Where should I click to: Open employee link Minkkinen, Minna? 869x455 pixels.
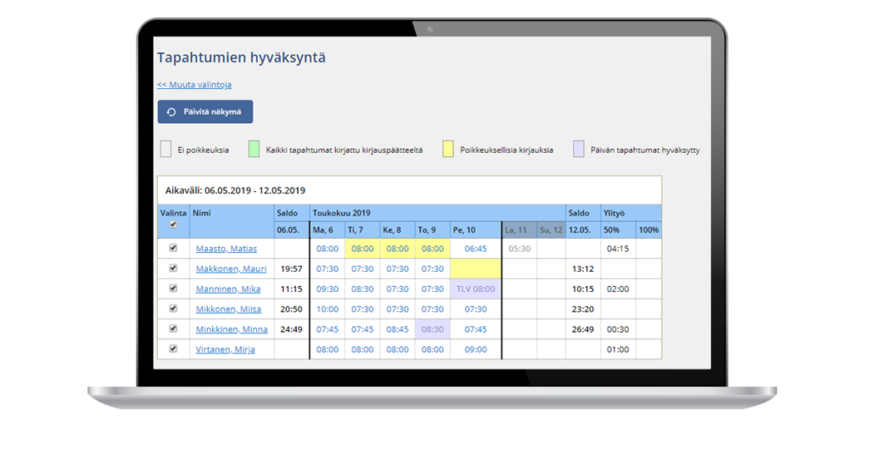point(232,329)
